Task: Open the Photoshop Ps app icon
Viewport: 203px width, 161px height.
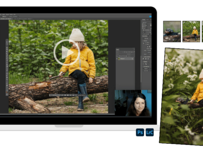Action: [x=140, y=132]
